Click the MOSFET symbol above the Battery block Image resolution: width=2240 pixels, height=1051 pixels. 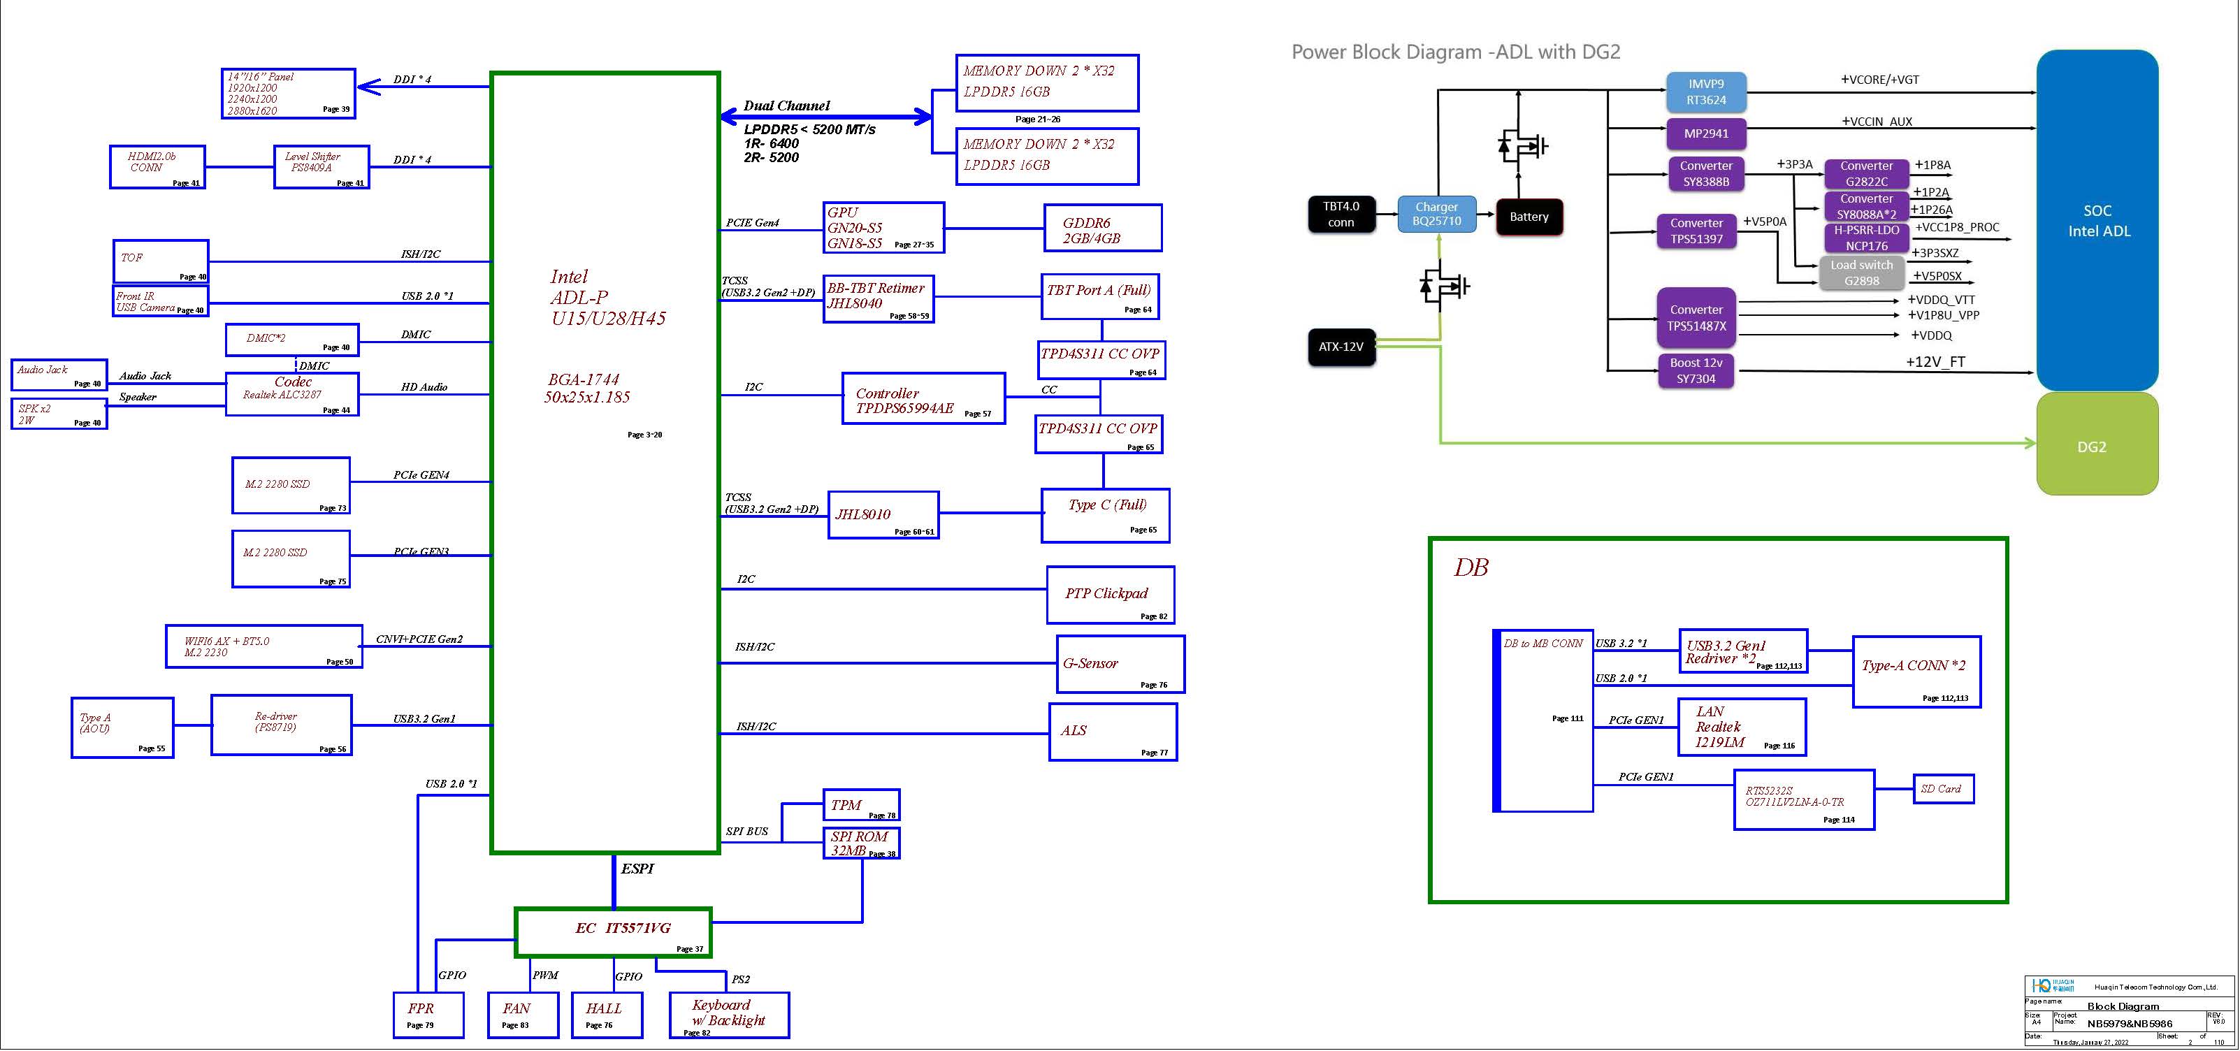[1523, 146]
